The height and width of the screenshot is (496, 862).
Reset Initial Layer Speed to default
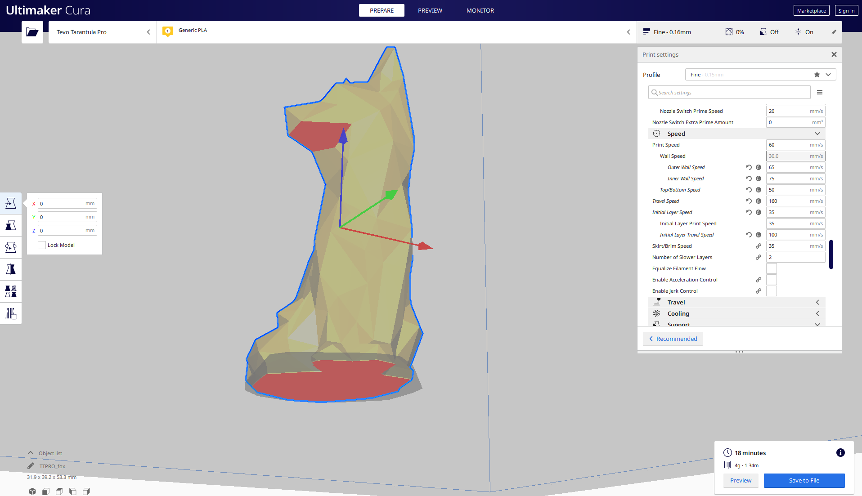click(749, 212)
